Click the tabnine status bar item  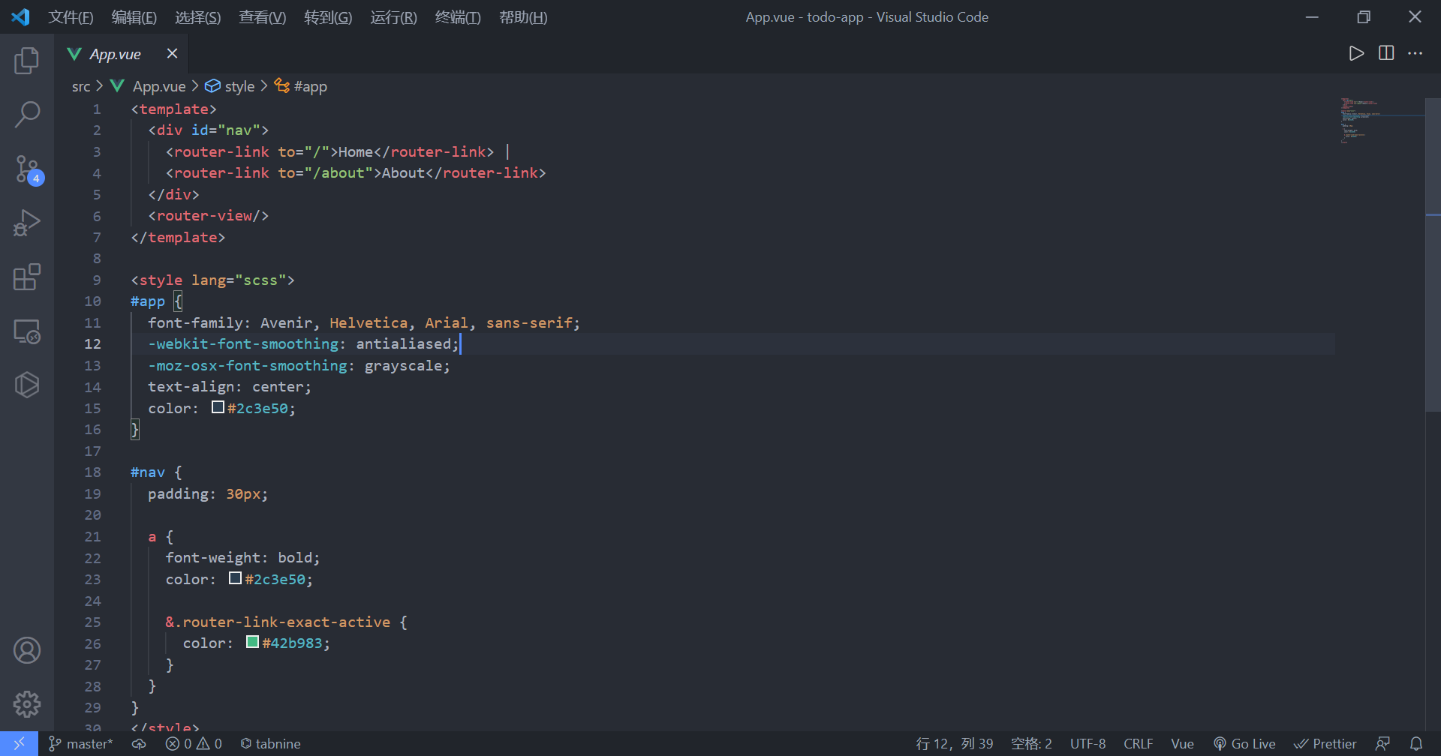(x=270, y=743)
